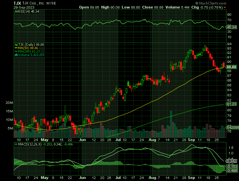Click the volume bars icon in the legend
The width and height of the screenshot is (239, 181).
pyautogui.click(x=16, y=55)
